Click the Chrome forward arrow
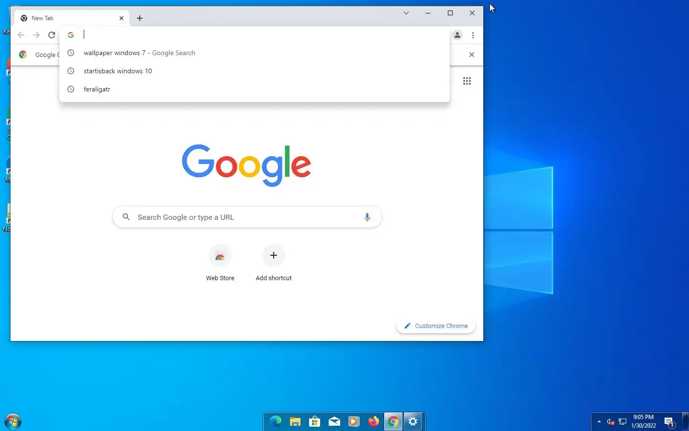 tap(36, 35)
